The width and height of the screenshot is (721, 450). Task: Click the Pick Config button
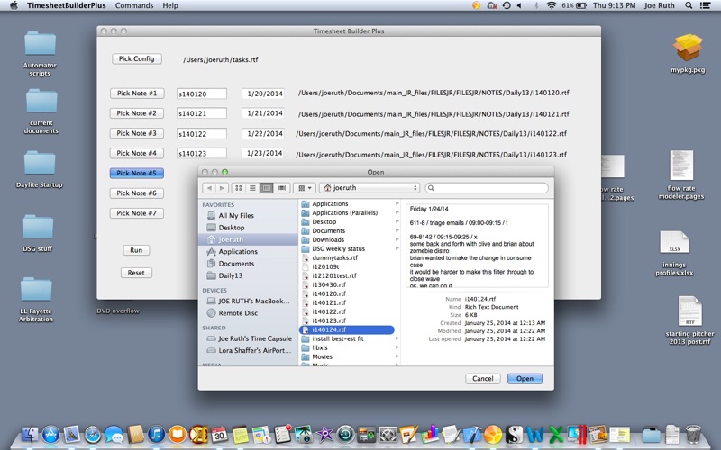click(x=137, y=58)
